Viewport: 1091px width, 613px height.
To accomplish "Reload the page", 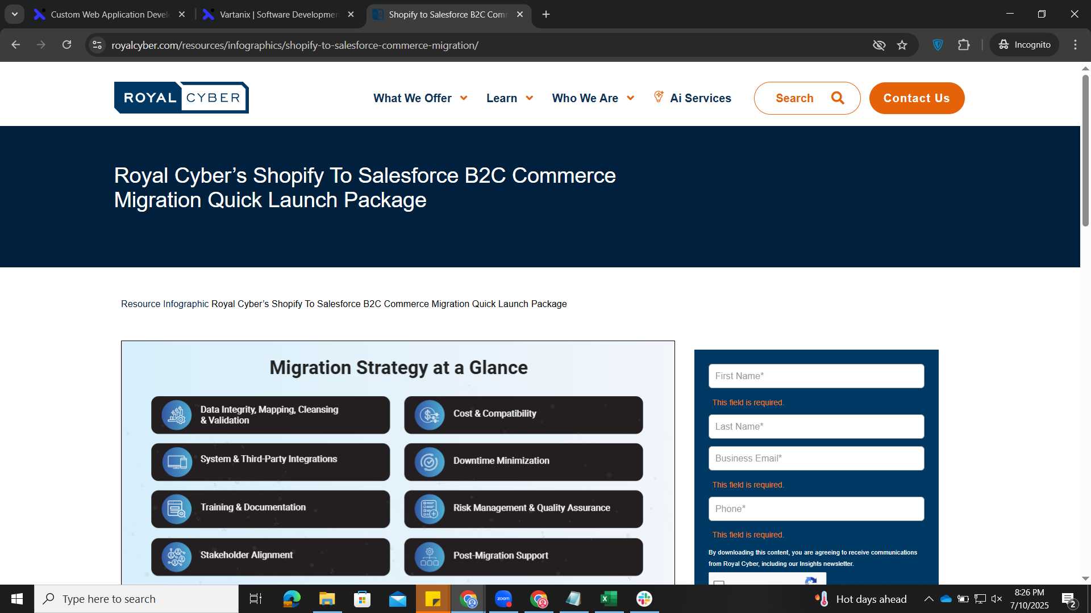I will [67, 45].
